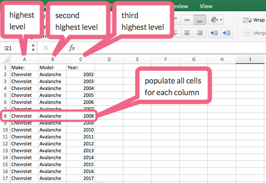
Task: Select all cells with the corner triangle
Action: (x=5, y=59)
